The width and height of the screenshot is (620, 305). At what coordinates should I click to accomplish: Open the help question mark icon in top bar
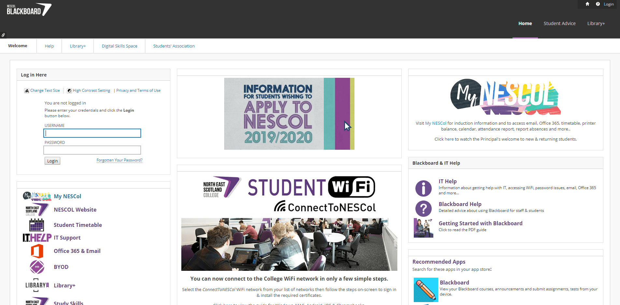tap(598, 4)
